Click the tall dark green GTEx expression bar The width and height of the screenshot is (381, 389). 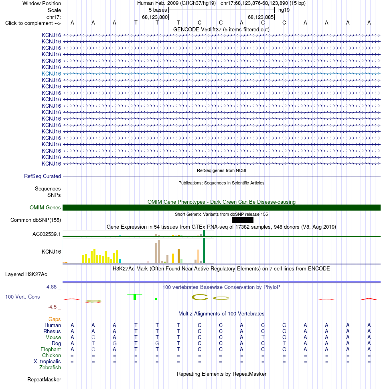coord(204,251)
